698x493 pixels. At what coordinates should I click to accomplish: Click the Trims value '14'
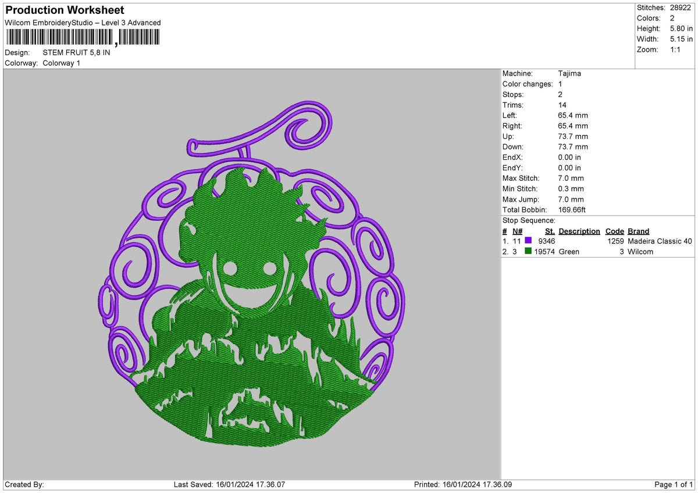tap(562, 105)
